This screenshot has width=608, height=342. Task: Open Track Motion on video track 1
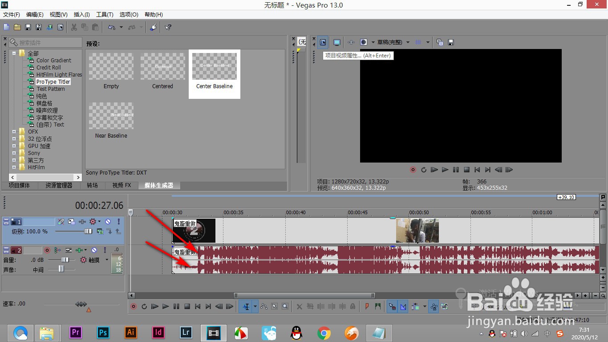coord(72,221)
